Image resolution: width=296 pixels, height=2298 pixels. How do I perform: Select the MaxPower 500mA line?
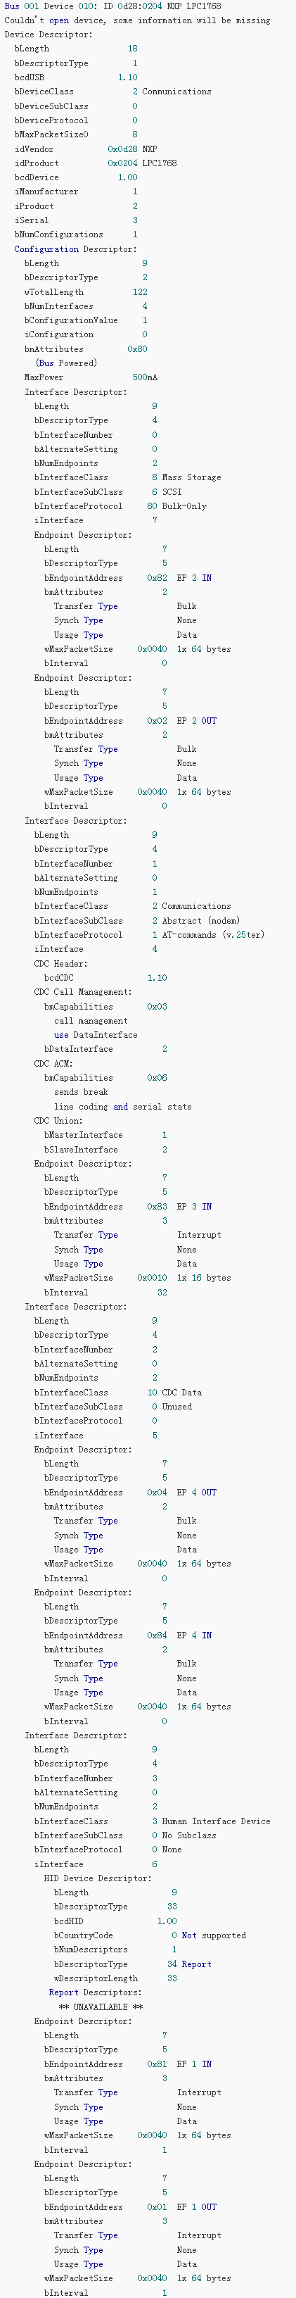tap(91, 377)
